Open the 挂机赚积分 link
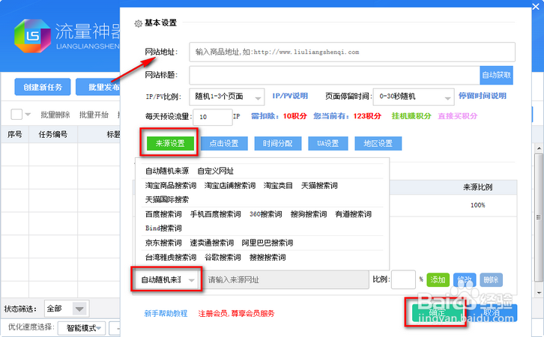Screen dimensions: 544x337 point(411,116)
